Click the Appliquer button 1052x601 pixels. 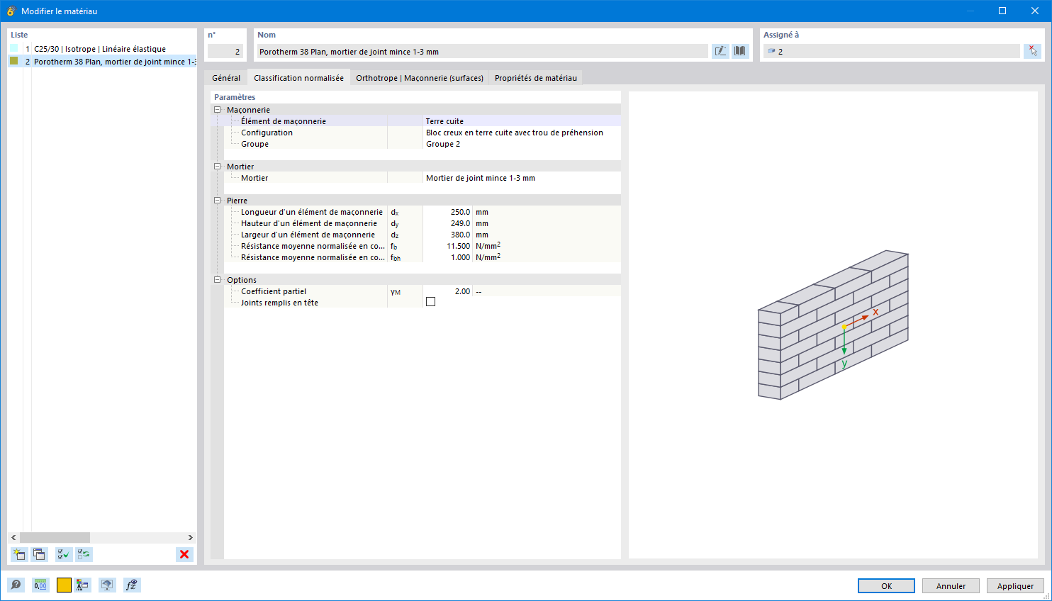click(1015, 586)
